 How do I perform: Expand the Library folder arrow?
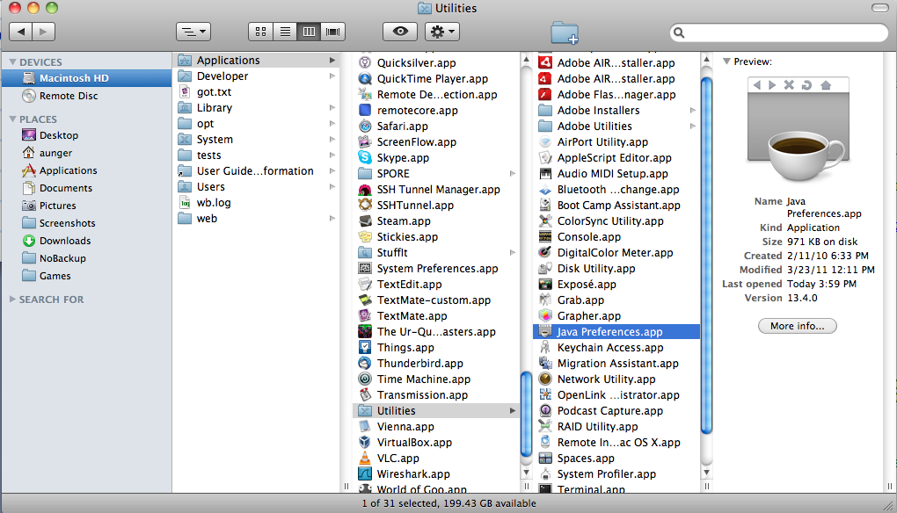(332, 107)
